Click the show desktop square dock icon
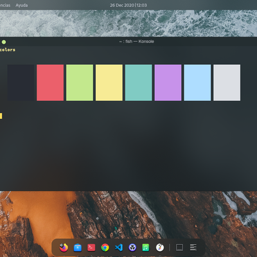 point(179,247)
